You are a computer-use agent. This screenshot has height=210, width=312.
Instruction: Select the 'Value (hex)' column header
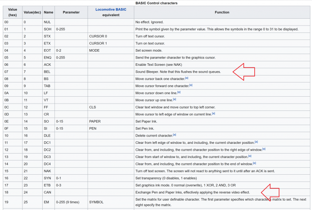pos(12,12)
